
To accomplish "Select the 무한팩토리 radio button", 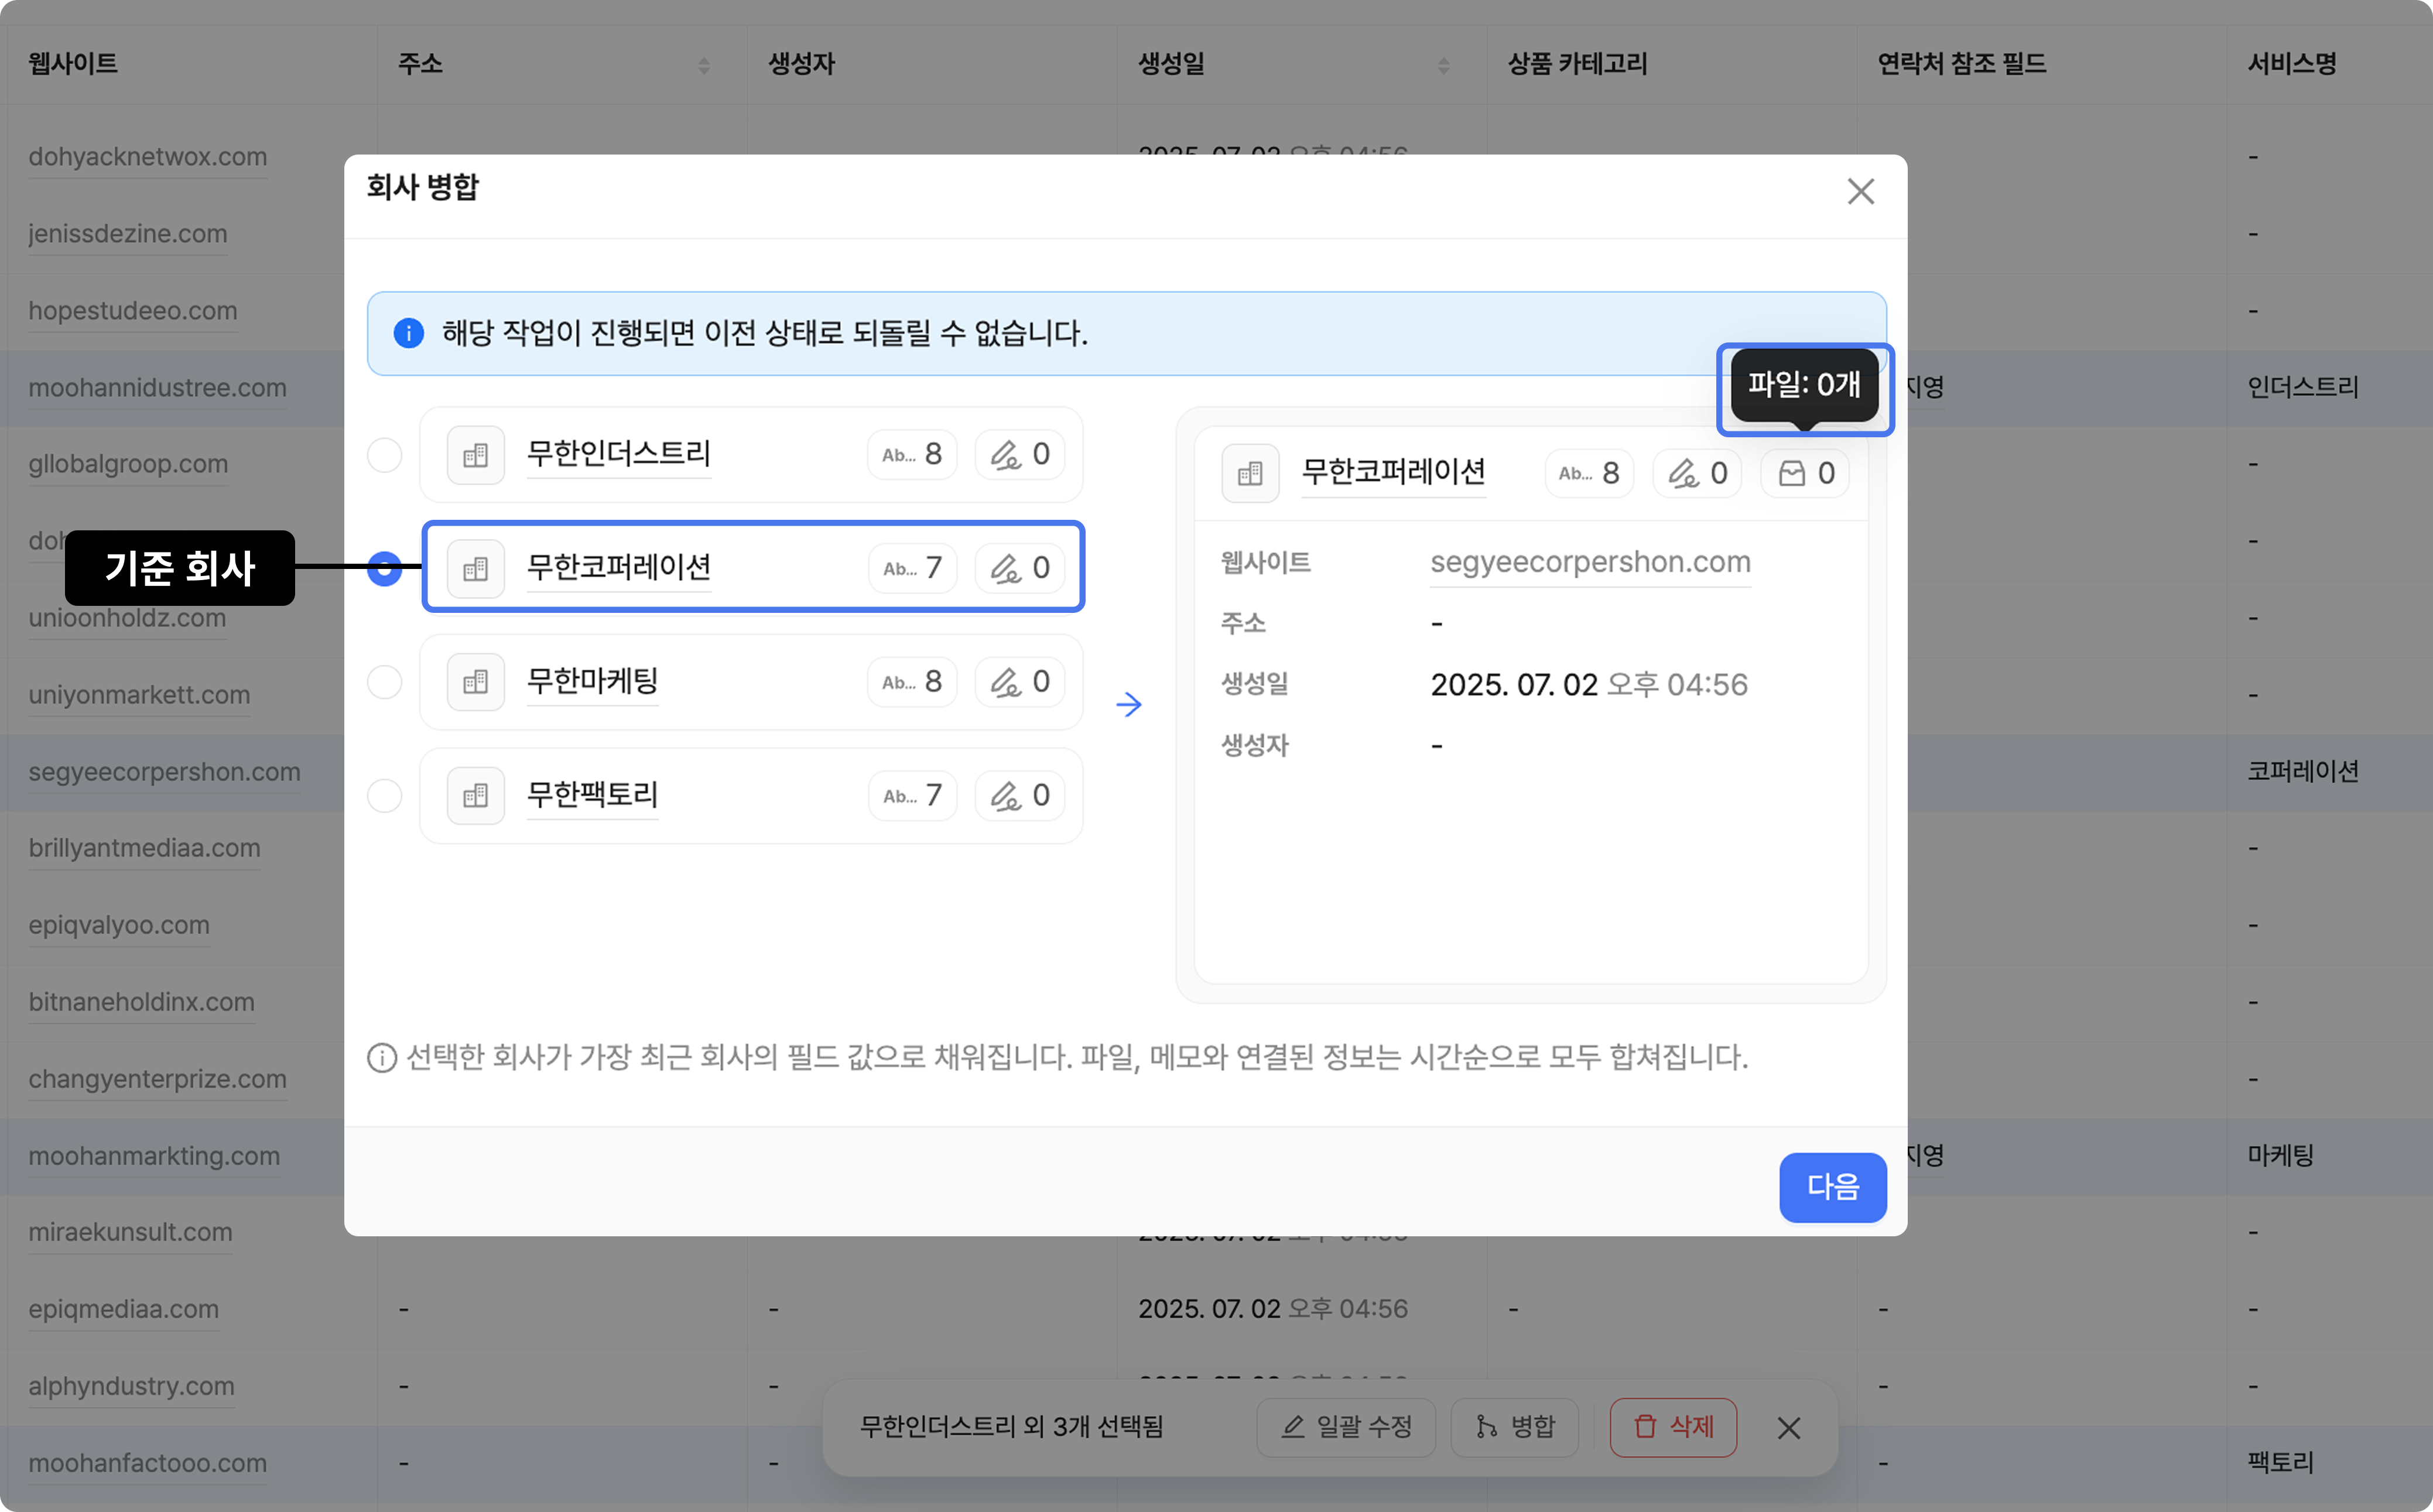I will coord(384,796).
